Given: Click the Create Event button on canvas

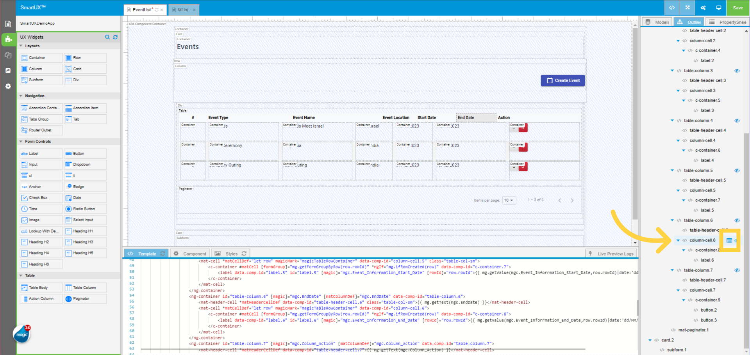Looking at the screenshot, I should point(562,80).
